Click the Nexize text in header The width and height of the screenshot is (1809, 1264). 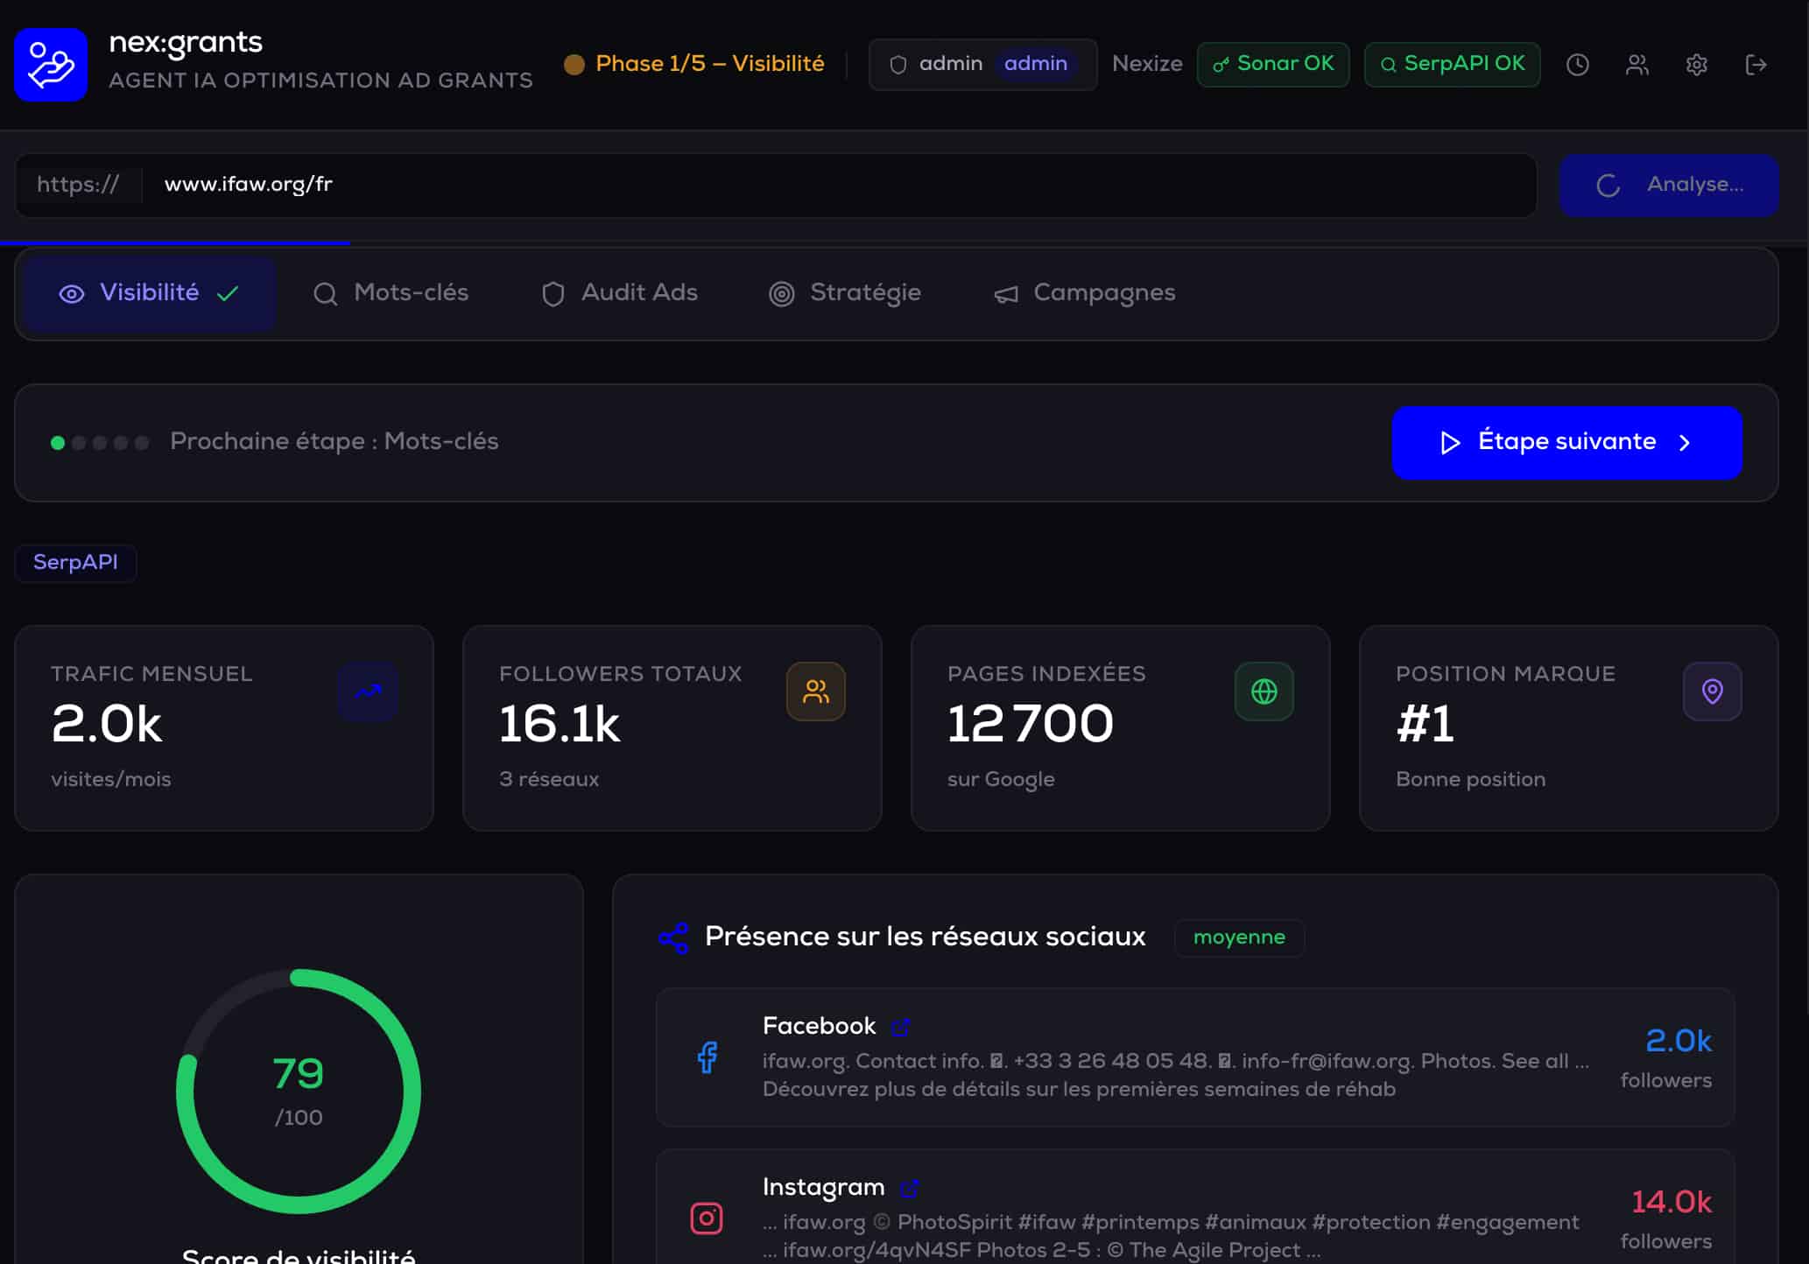click(x=1147, y=65)
